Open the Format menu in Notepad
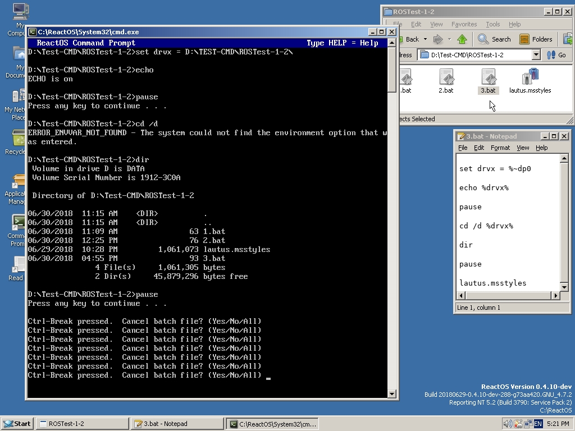575x431 pixels. (x=500, y=148)
